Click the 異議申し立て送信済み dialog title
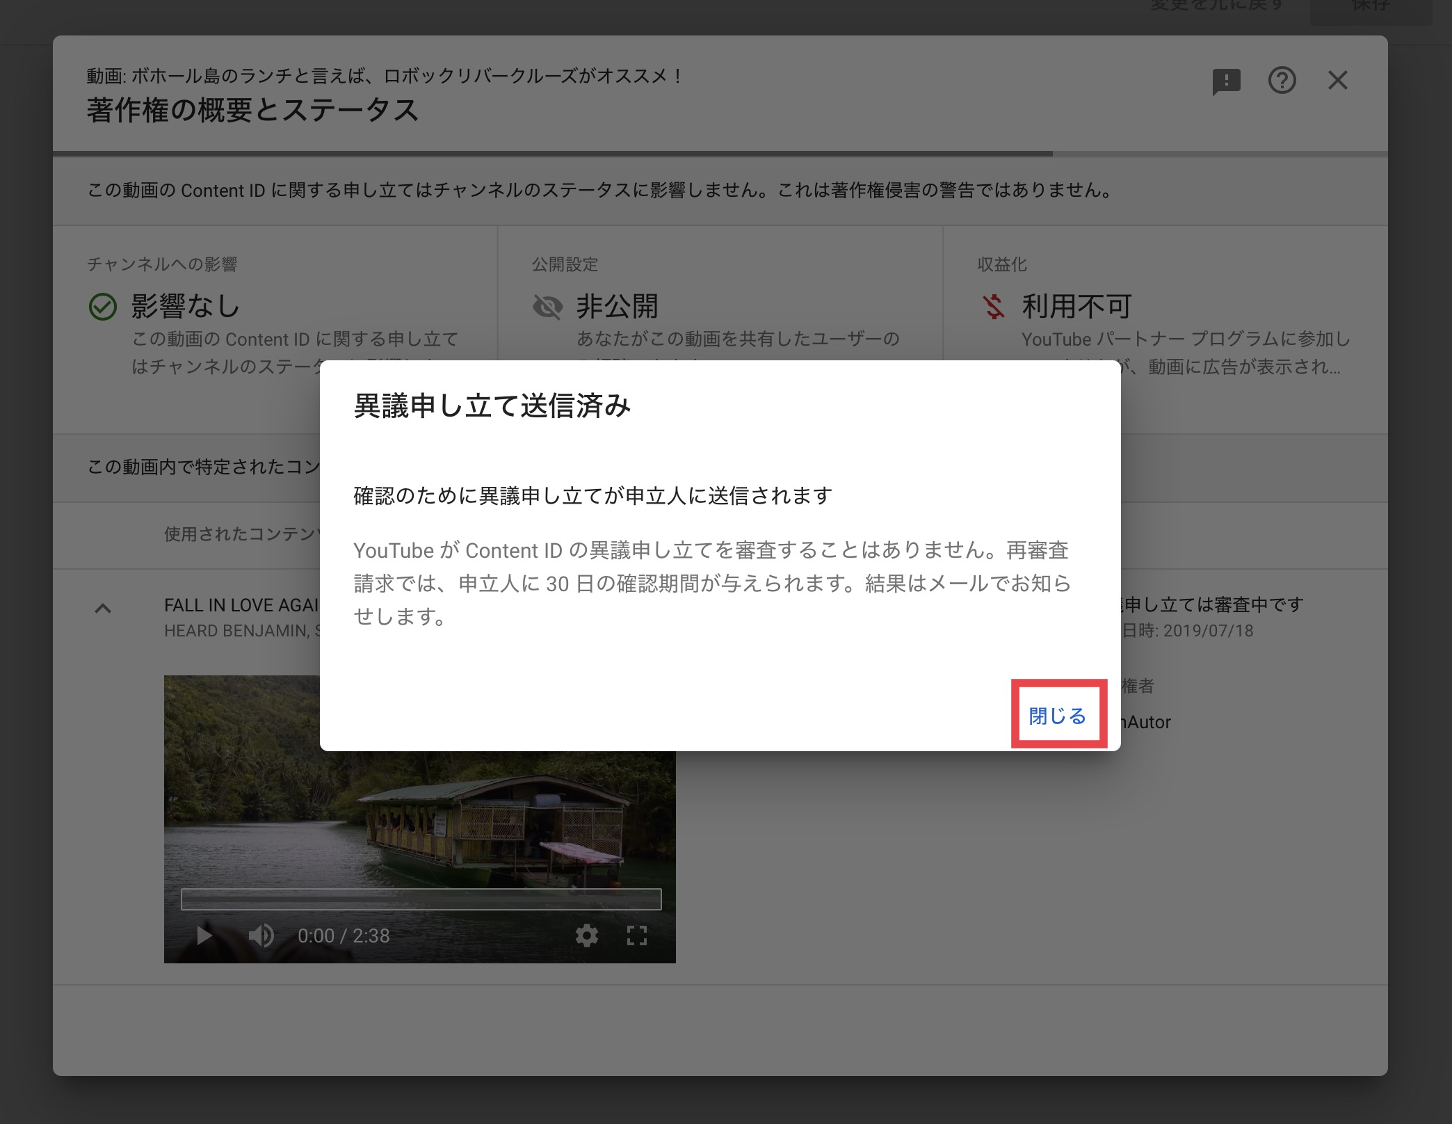 (x=492, y=406)
